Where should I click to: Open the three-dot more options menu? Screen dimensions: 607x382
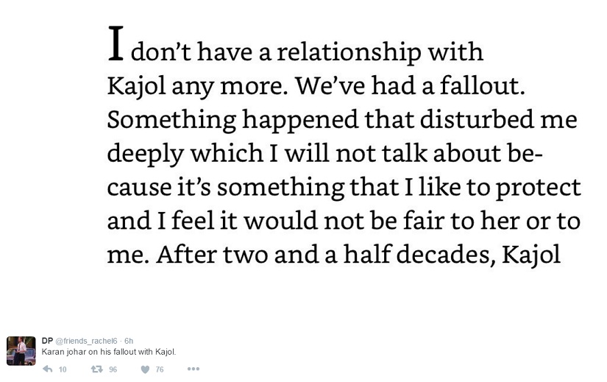click(x=193, y=369)
